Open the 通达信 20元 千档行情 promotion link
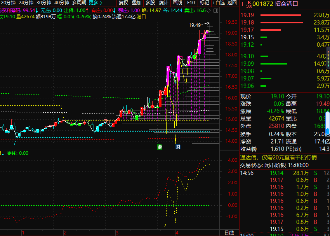The height and width of the screenshot is (236, 330). pyautogui.click(x=278, y=157)
